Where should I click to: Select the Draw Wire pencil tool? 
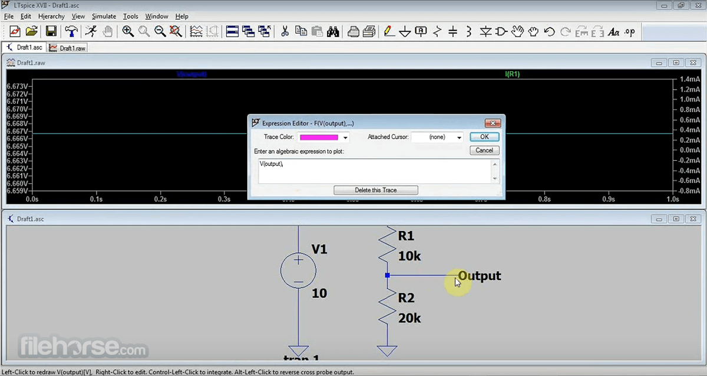tap(389, 31)
